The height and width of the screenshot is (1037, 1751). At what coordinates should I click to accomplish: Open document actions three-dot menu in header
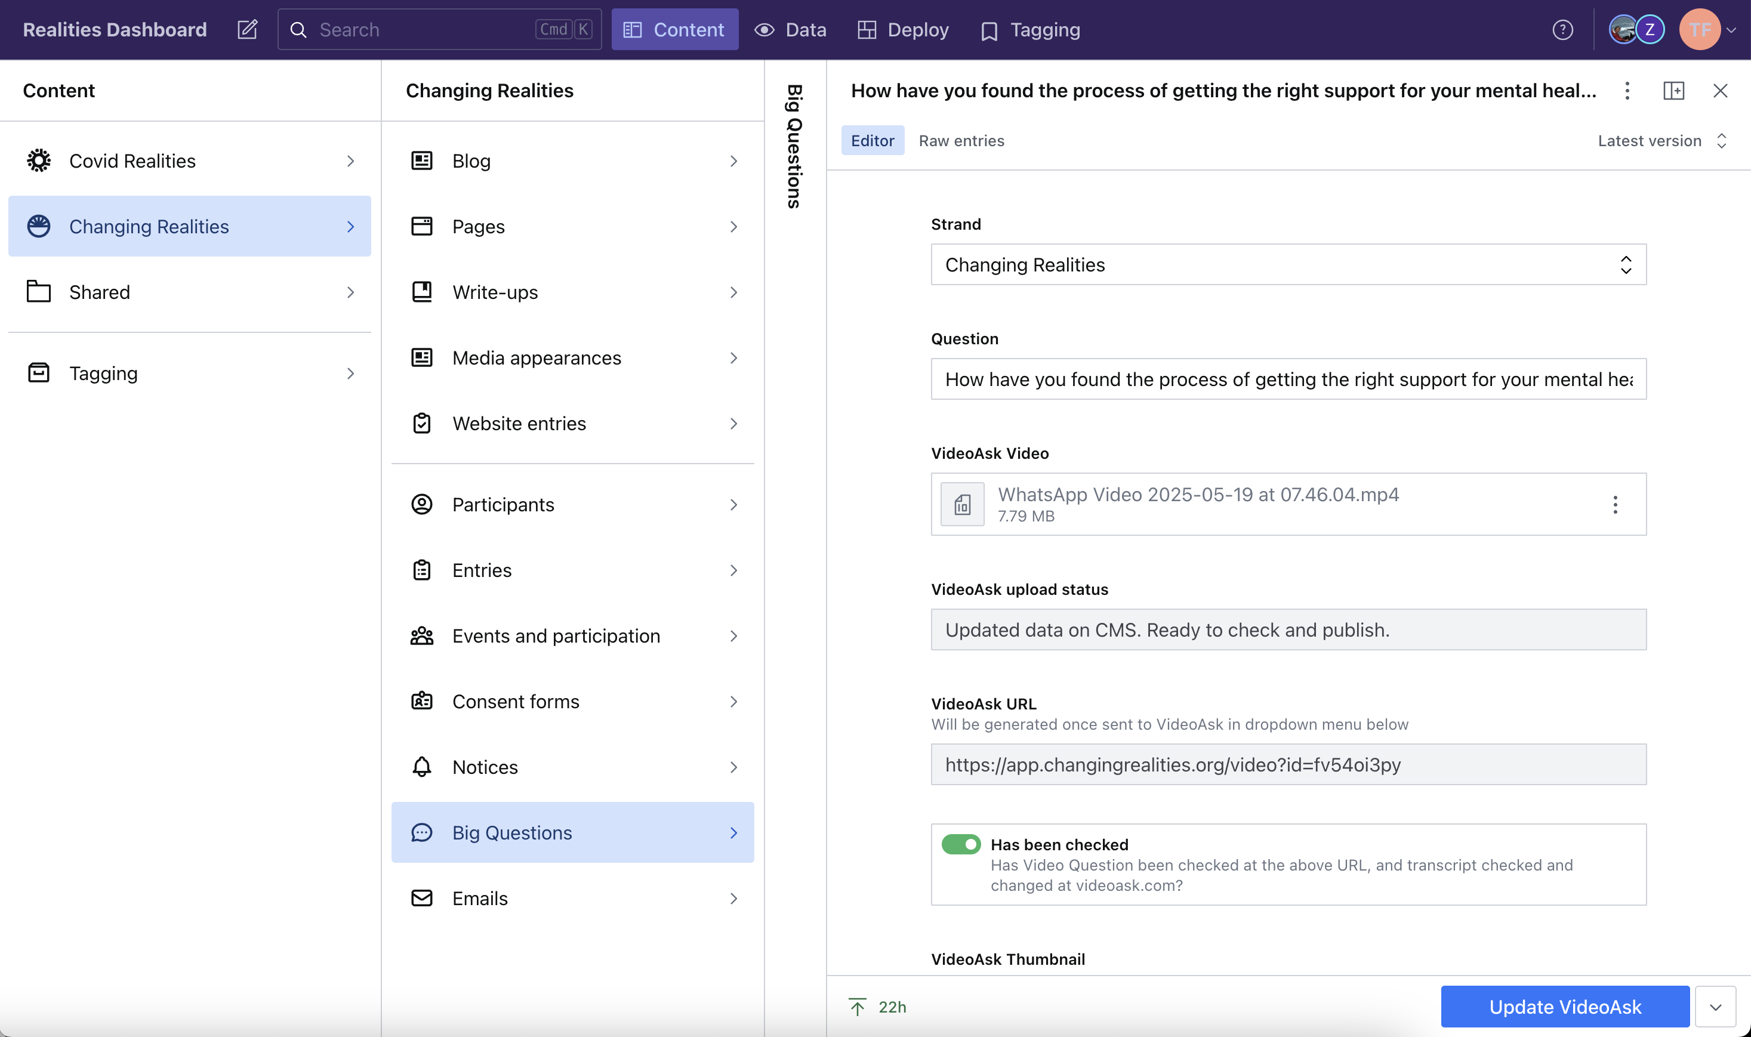1627,91
